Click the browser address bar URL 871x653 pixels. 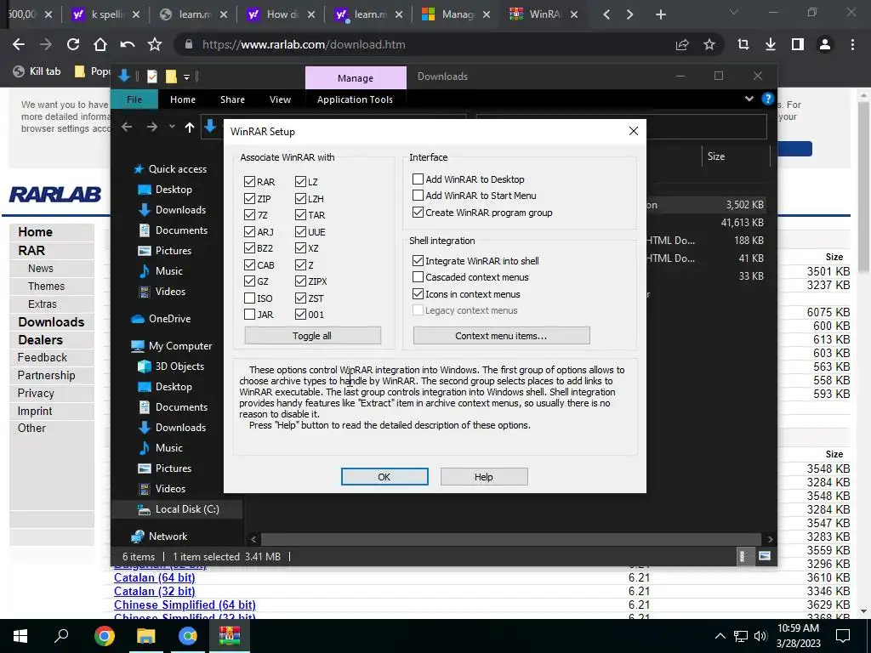(304, 44)
